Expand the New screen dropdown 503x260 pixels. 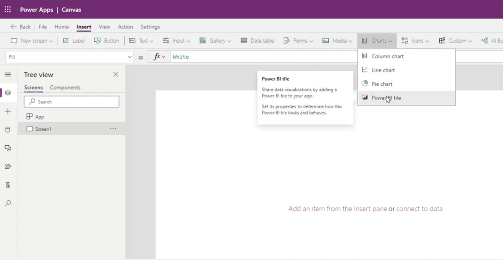(32, 41)
